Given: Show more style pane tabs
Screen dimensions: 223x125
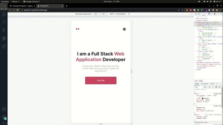Looking at the screenshot, I should pos(217,84).
